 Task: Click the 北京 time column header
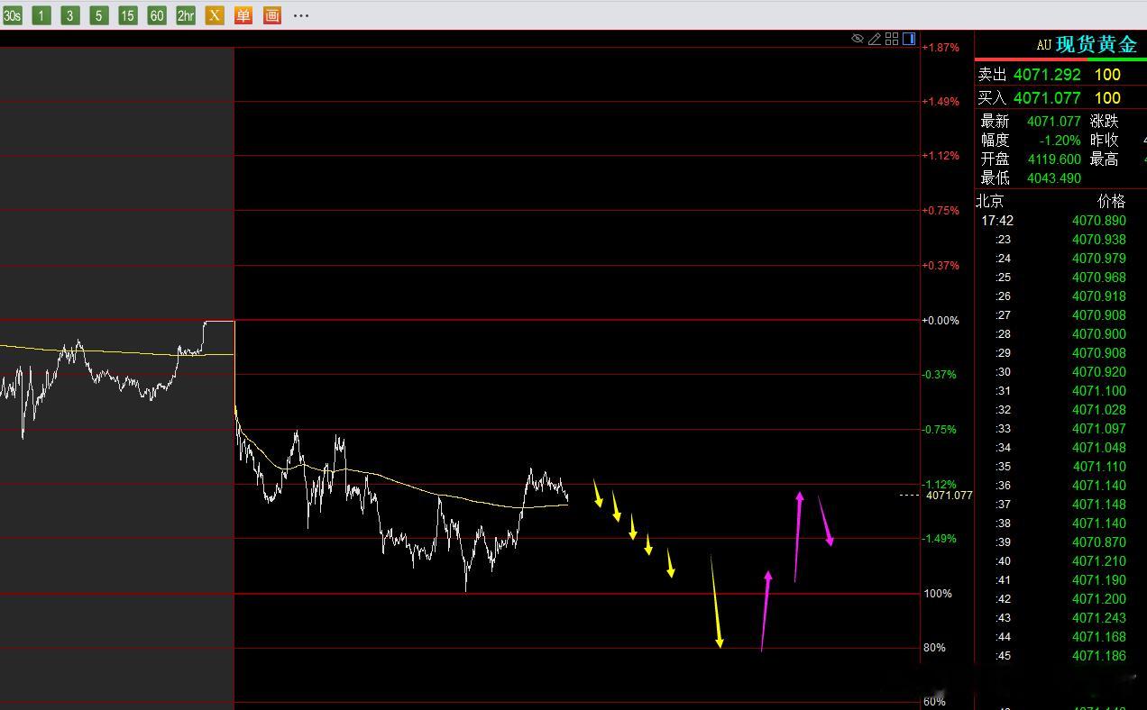(x=989, y=201)
